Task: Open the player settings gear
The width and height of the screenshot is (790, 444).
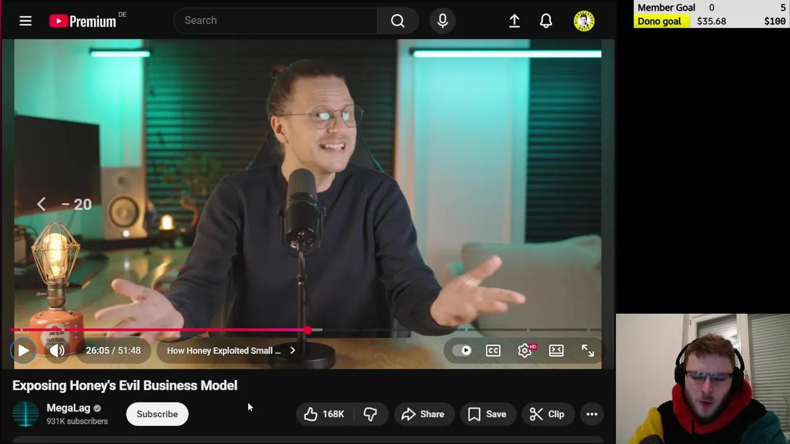Action: 525,350
